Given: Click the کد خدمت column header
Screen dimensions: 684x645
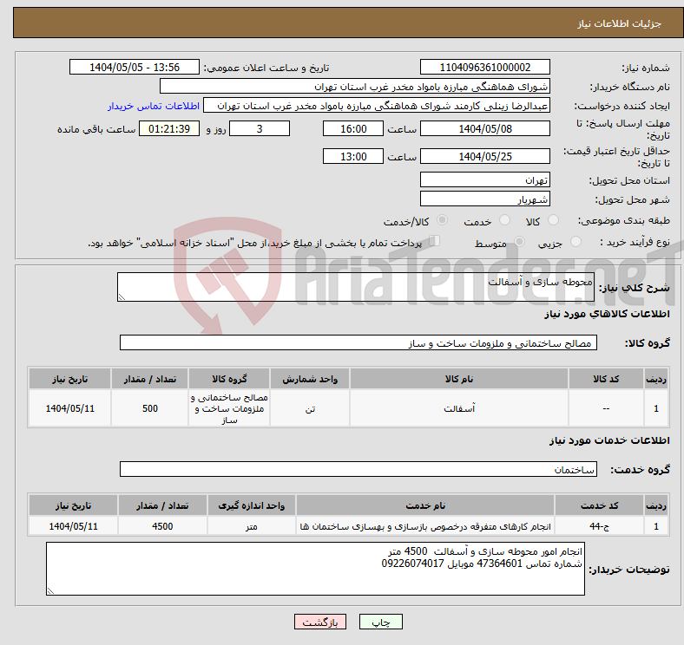Looking at the screenshot, I should tap(600, 505).
